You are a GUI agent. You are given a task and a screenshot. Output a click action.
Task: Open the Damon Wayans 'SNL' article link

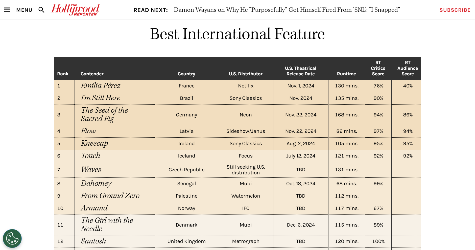coord(287,10)
